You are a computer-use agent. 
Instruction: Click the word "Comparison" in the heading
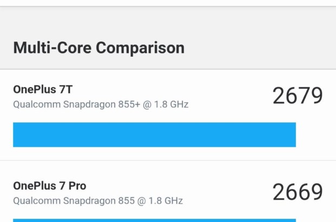point(140,48)
